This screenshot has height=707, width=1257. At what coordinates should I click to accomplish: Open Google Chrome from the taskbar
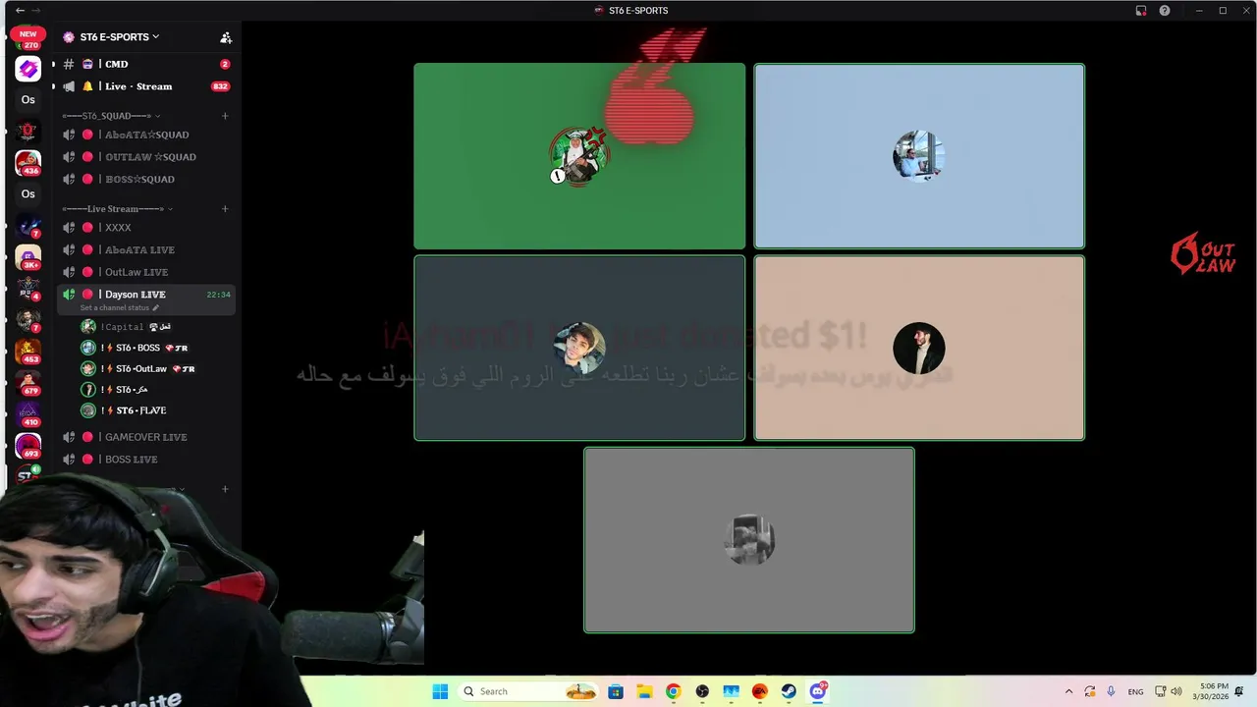pyautogui.click(x=673, y=691)
